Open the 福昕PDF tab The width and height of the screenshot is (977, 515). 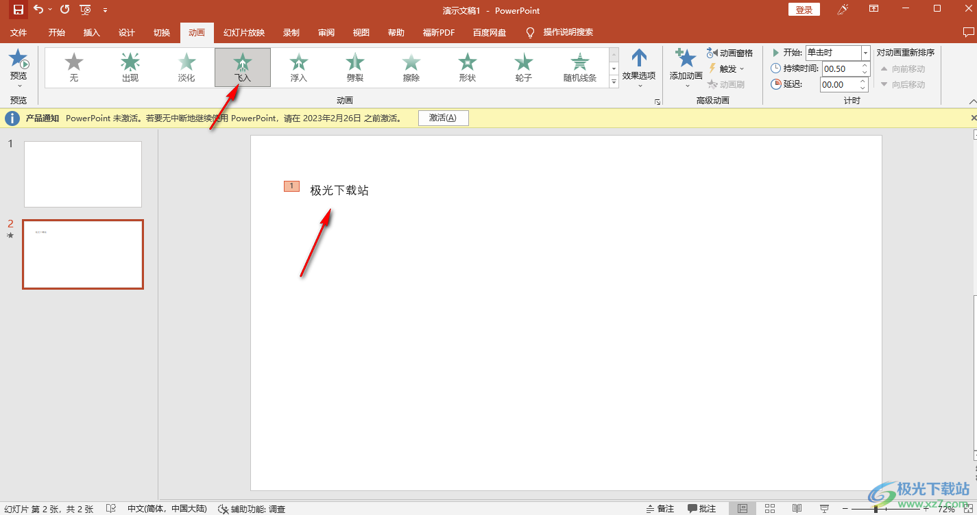(438, 32)
